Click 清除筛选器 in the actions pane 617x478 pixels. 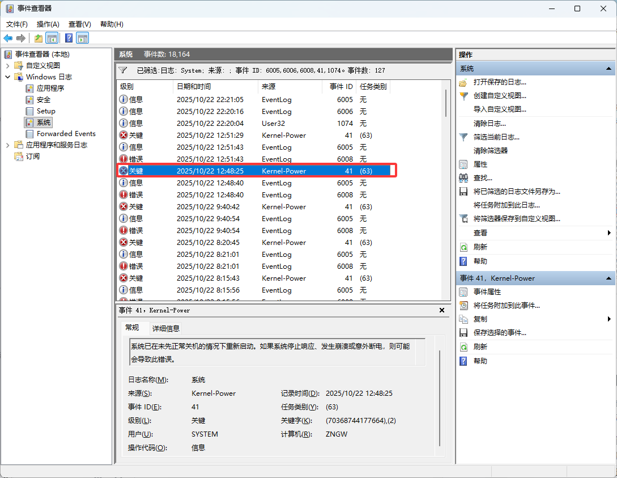pyautogui.click(x=490, y=150)
